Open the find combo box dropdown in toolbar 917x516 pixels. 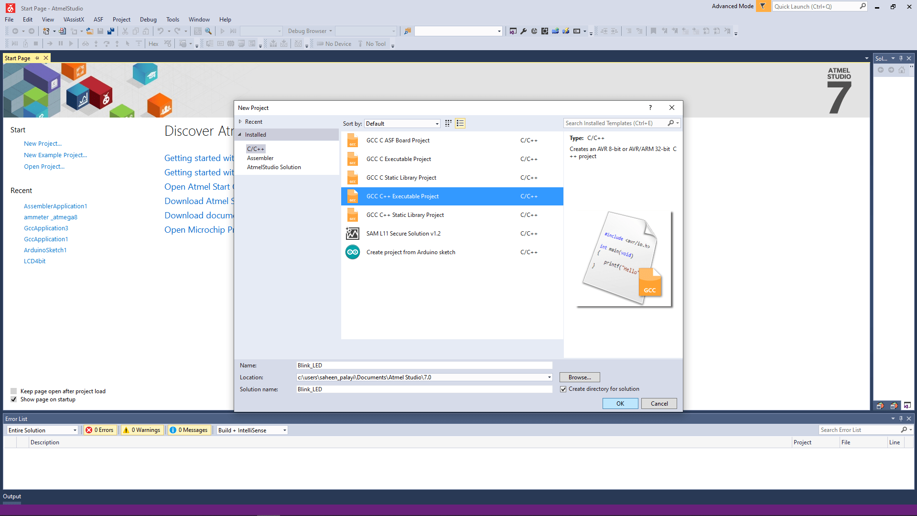[499, 31]
